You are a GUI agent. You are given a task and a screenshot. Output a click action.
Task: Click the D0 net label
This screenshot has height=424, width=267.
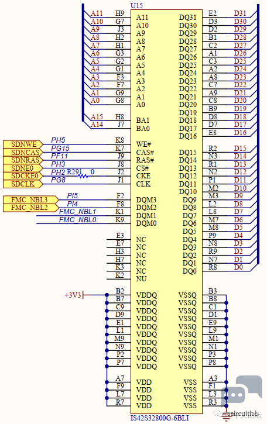point(238,267)
